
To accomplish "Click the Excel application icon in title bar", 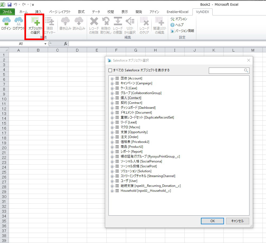I will pos(2,5).
